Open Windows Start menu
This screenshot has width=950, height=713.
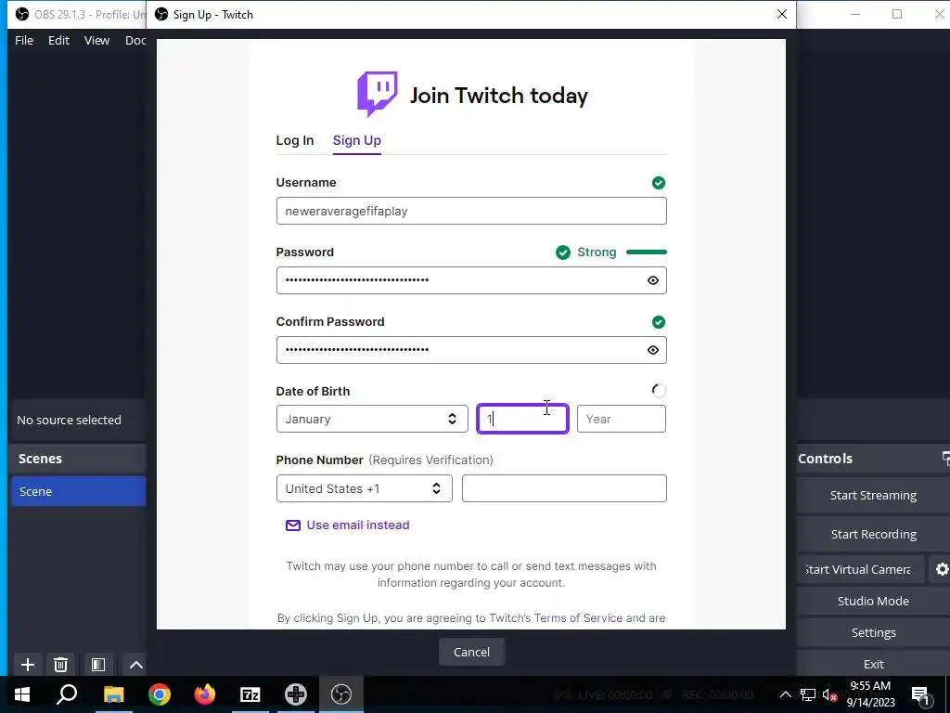click(22, 694)
